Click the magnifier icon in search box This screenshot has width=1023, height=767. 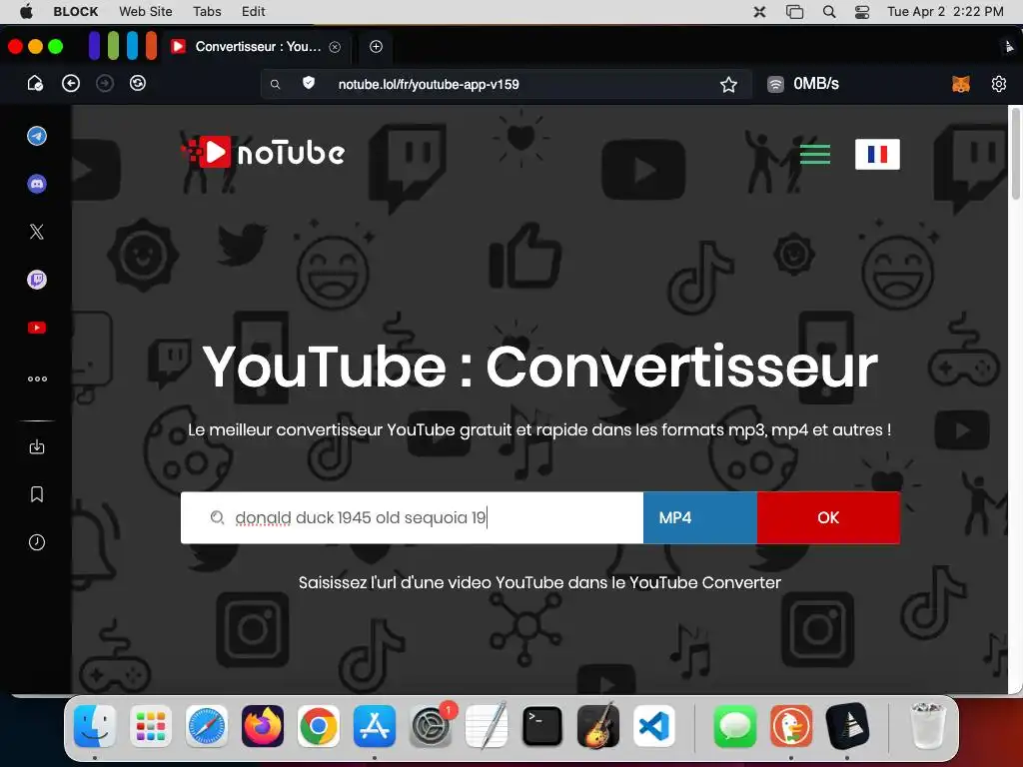[217, 517]
